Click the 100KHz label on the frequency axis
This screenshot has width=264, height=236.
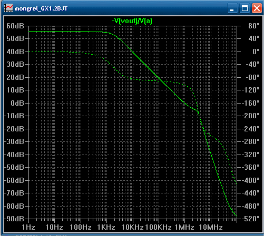(158, 228)
